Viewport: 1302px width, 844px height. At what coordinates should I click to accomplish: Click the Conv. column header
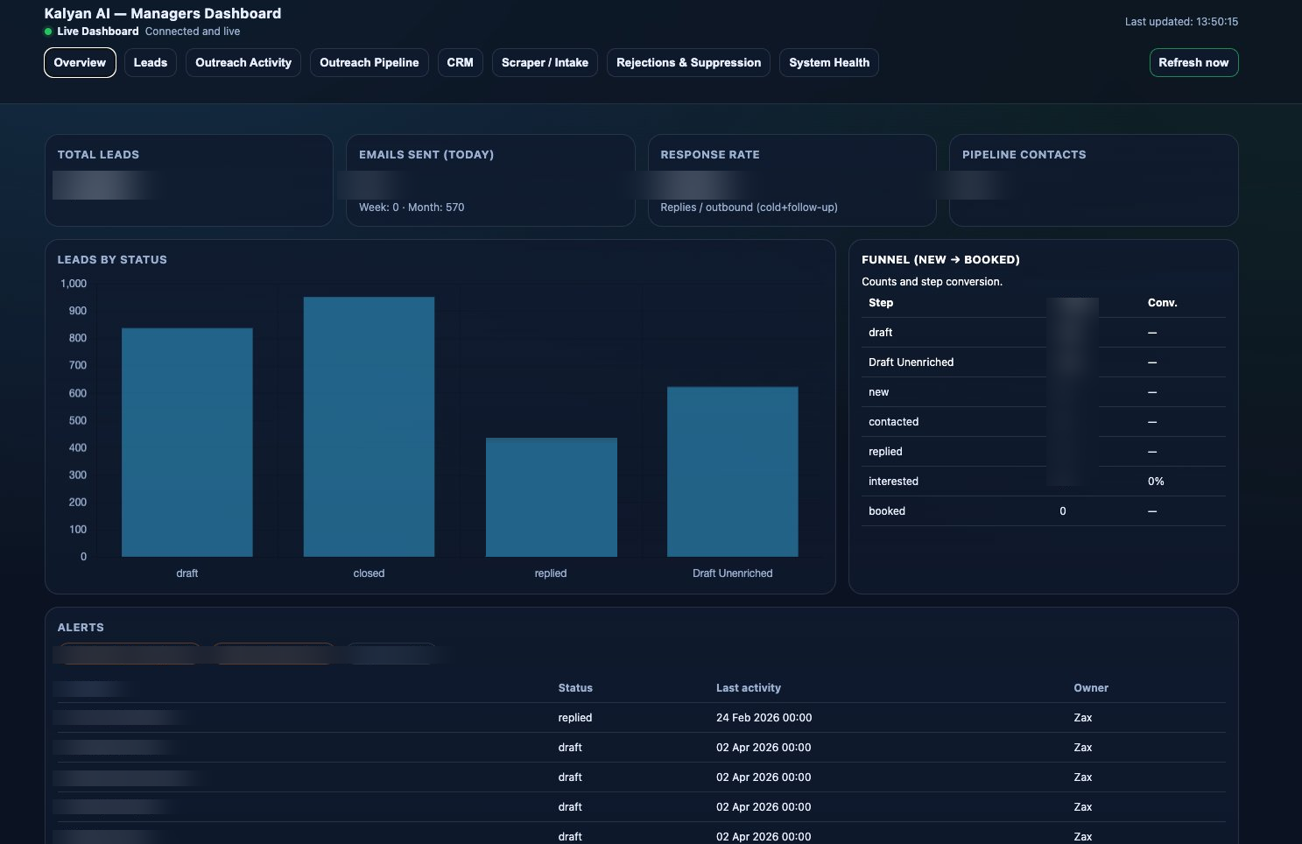(x=1163, y=303)
